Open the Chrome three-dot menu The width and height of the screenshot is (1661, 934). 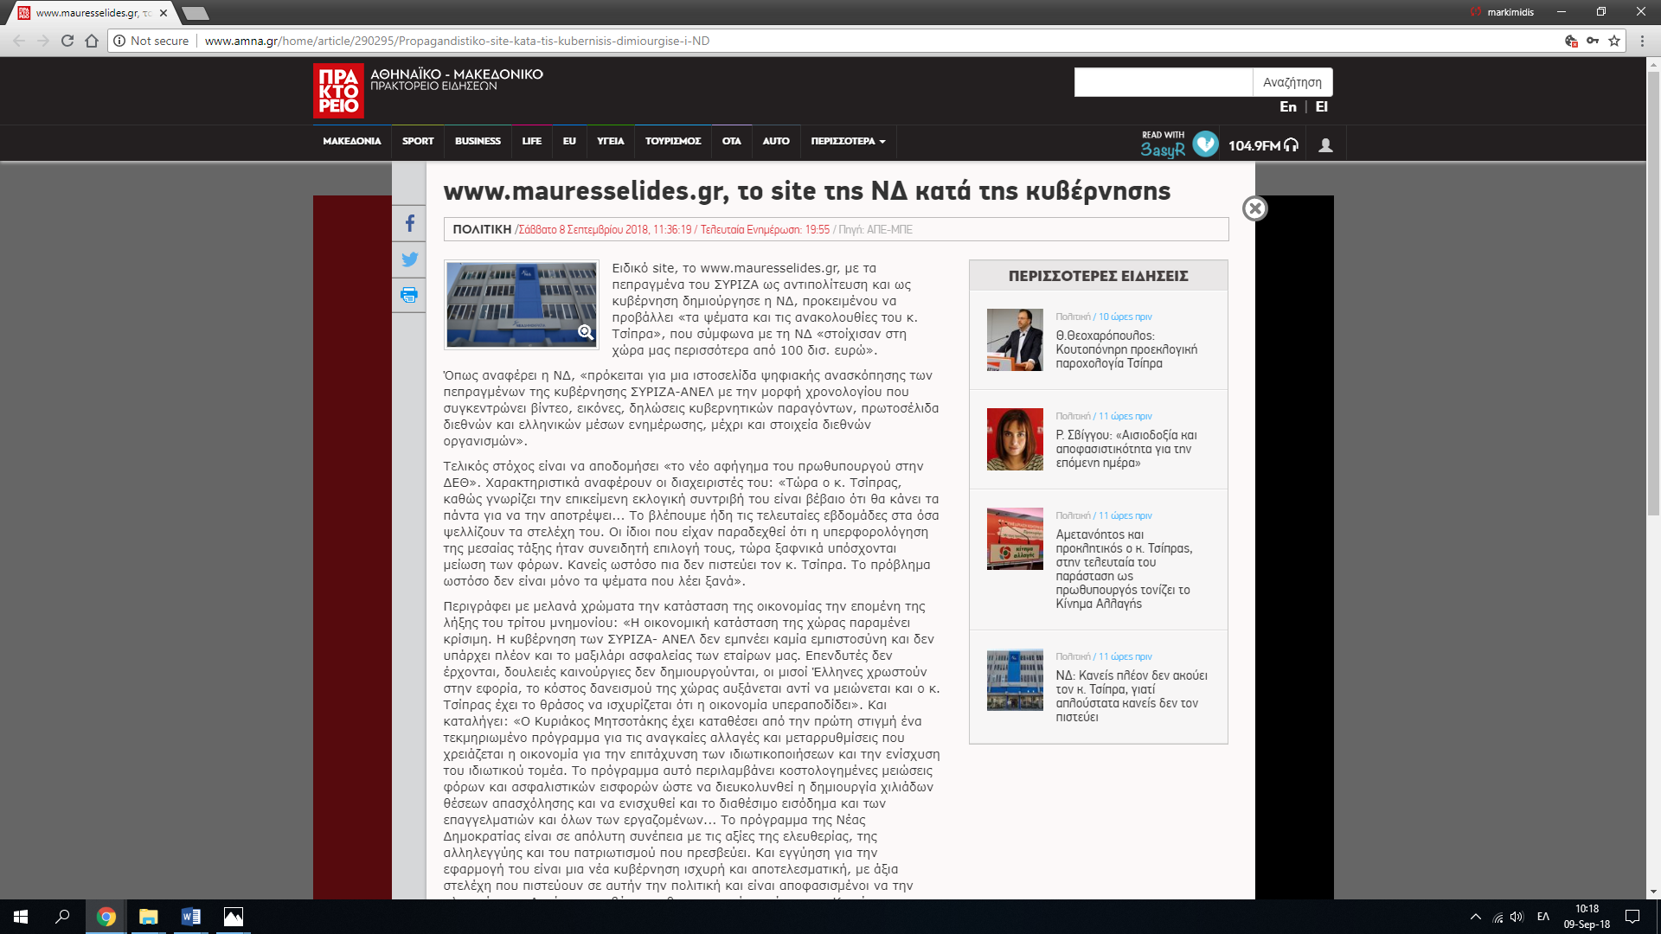[1642, 41]
